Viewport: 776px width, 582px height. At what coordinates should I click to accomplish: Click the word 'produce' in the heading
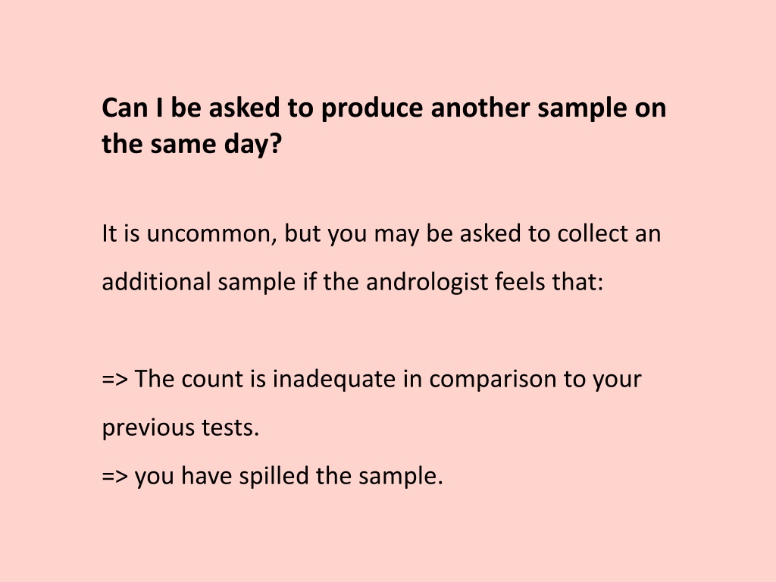coord(372,109)
